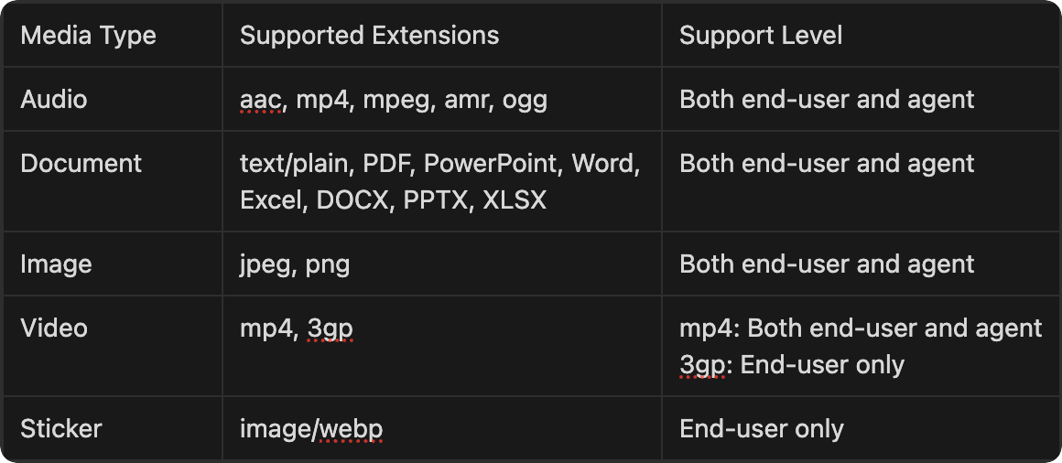This screenshot has width=1062, height=463.
Task: Click the support level cell in Image row
Action: pos(826,264)
